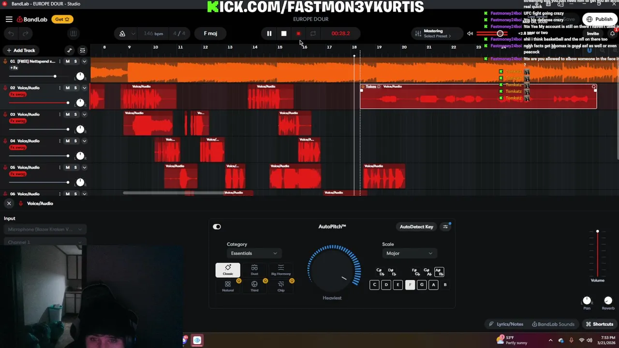
Task: Select the Third AutoPitch preset
Action: [x=254, y=286]
